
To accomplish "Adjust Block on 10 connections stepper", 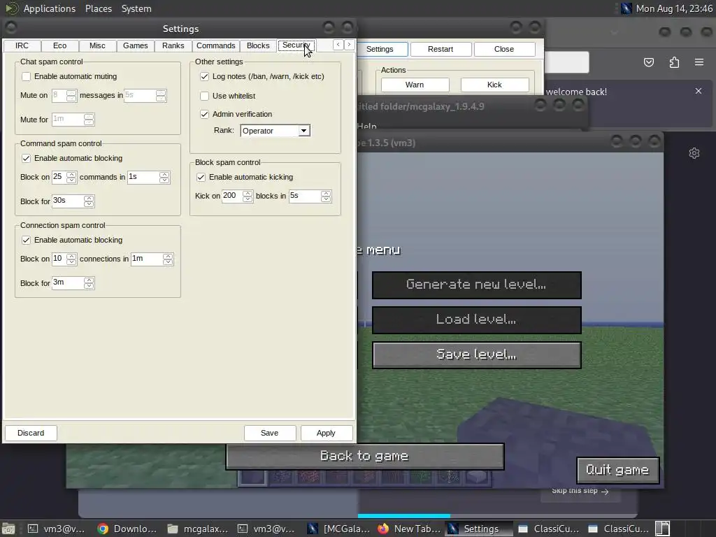I will click(71, 259).
